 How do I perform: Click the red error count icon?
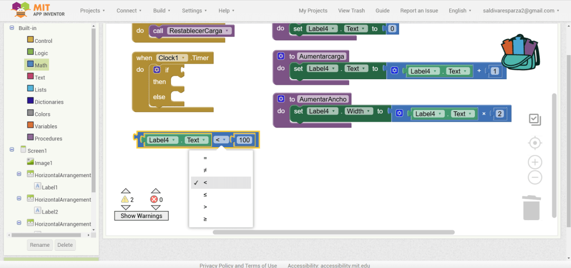[x=154, y=199]
